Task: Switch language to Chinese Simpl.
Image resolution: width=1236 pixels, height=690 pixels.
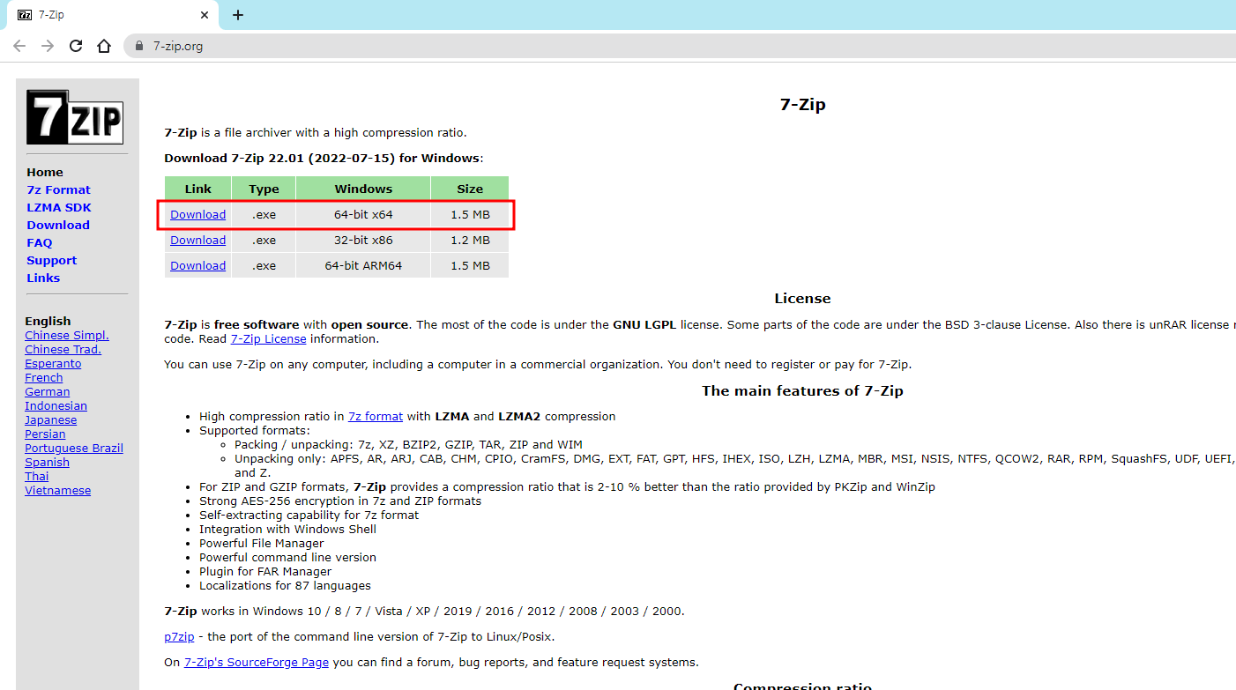Action: pyautogui.click(x=67, y=336)
